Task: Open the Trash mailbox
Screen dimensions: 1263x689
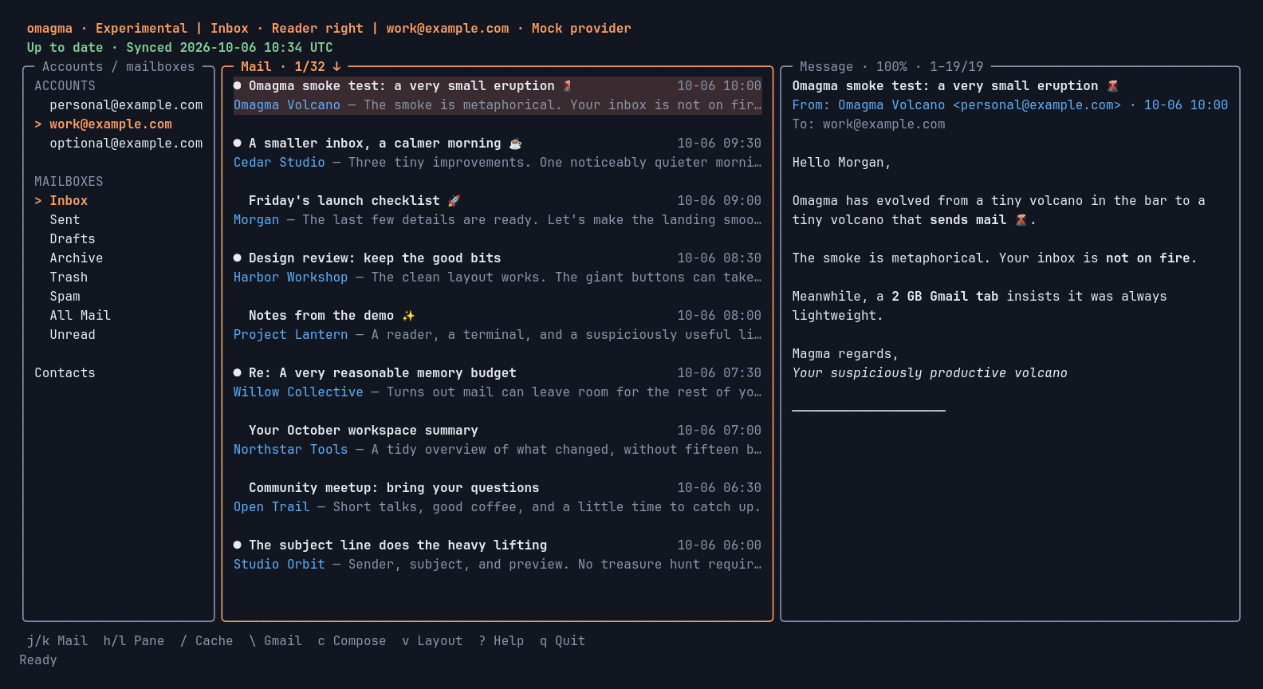Action: [69, 278]
